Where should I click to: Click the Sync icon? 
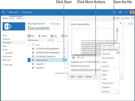(x=52, y=36)
